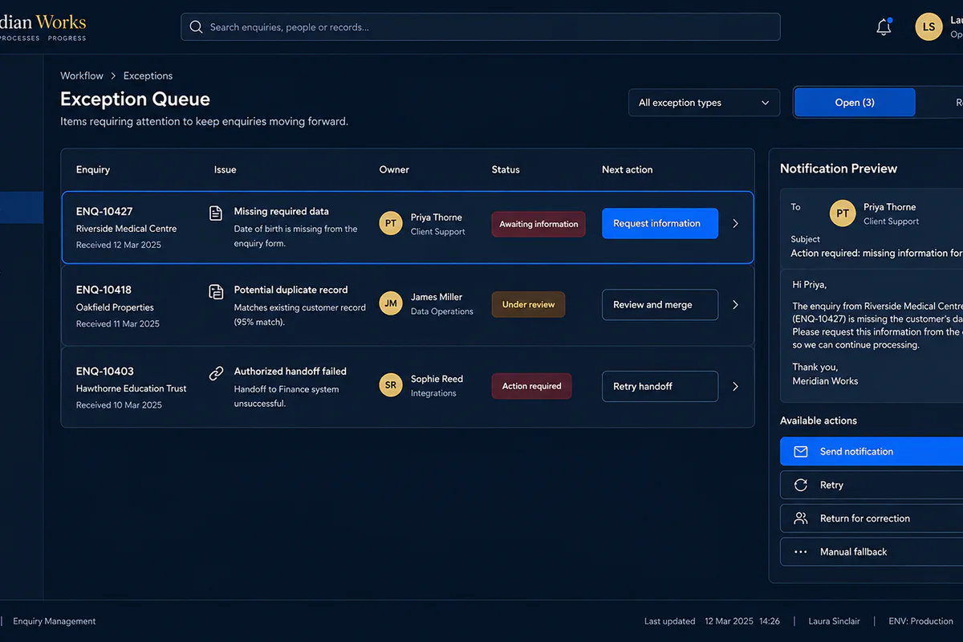963x642 pixels.
Task: Click owner name James Miller
Action: coord(437,297)
